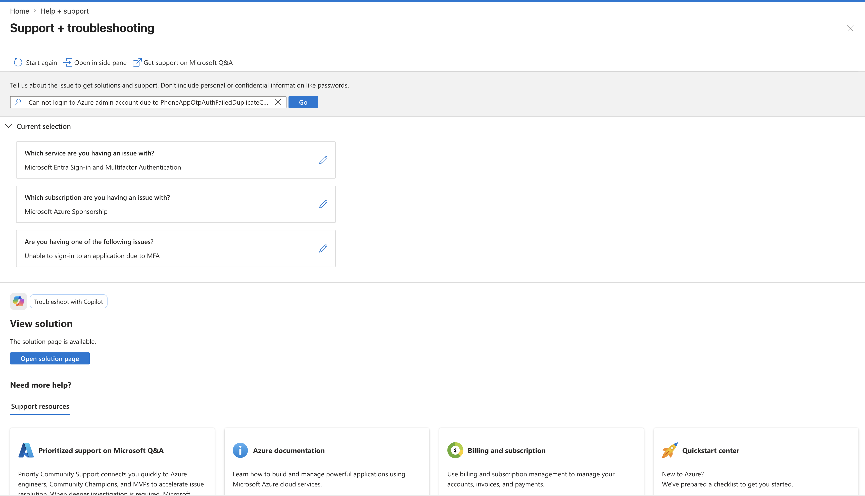Screen dimensions: 865x496
Task: Click the info icon on Azure documentation card
Action: [240, 450]
